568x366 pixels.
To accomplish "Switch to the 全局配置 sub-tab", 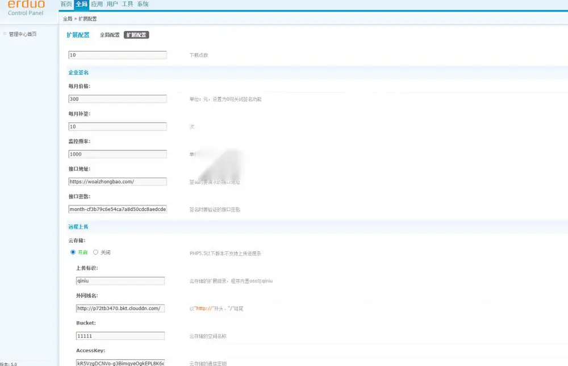I will click(x=110, y=35).
